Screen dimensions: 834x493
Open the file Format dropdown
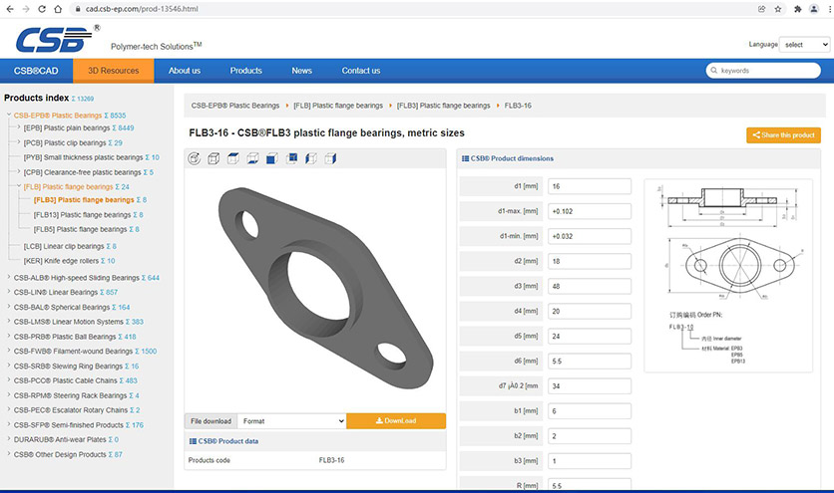click(291, 420)
